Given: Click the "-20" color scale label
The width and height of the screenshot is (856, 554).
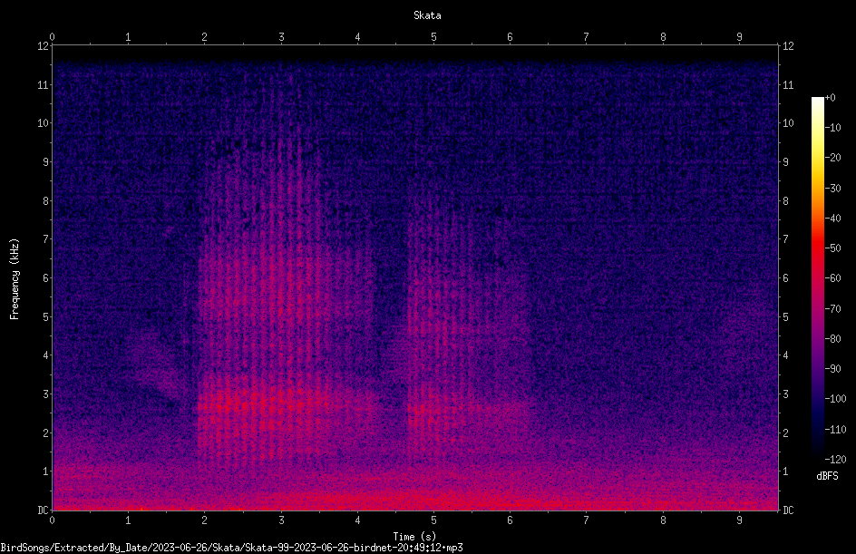Looking at the screenshot, I should 832,158.
